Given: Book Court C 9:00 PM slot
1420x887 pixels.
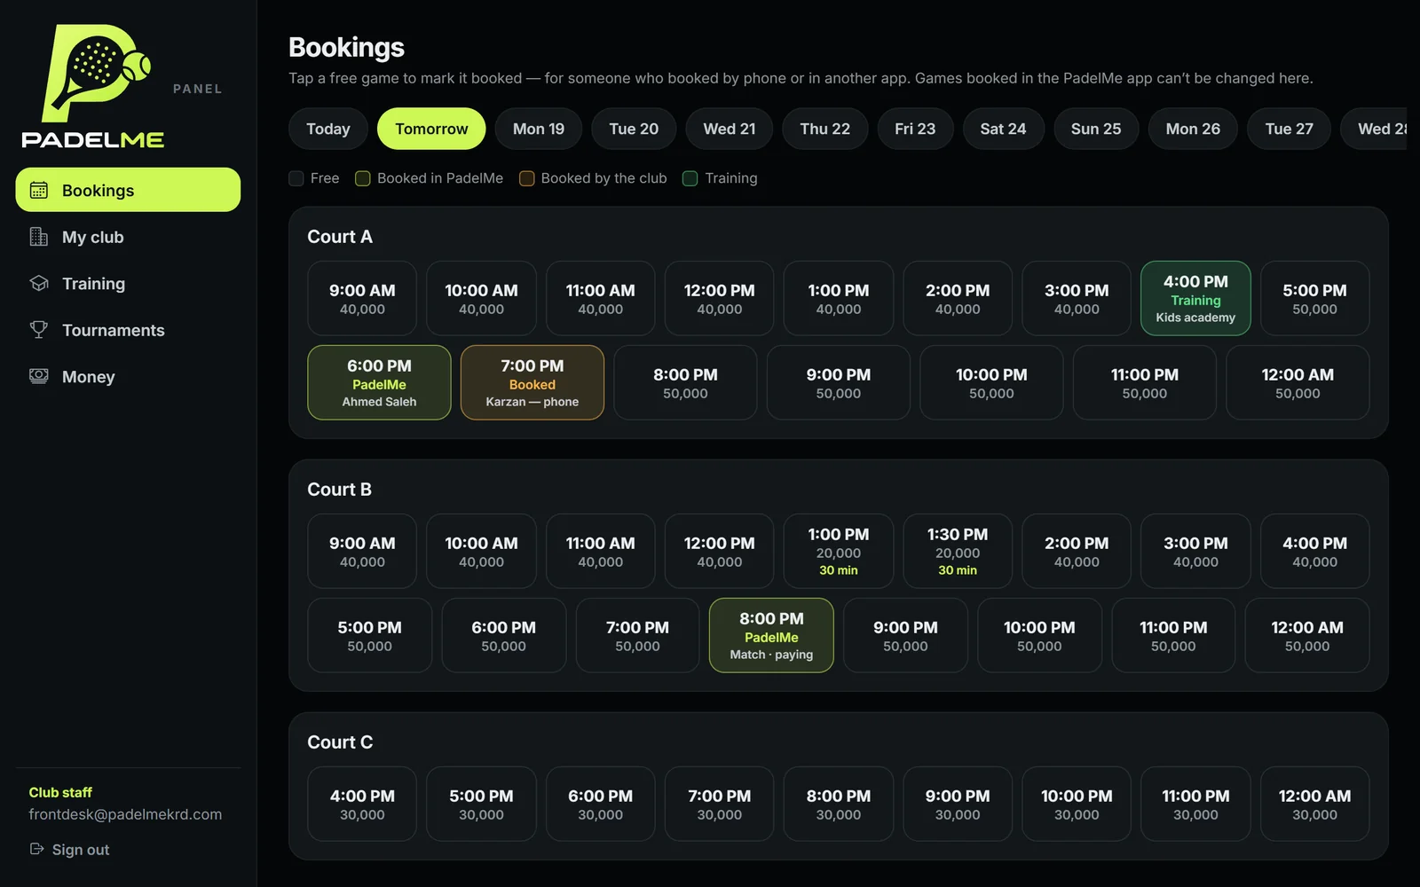Looking at the screenshot, I should pos(958,804).
